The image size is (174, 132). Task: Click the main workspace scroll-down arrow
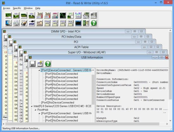coord(170,121)
